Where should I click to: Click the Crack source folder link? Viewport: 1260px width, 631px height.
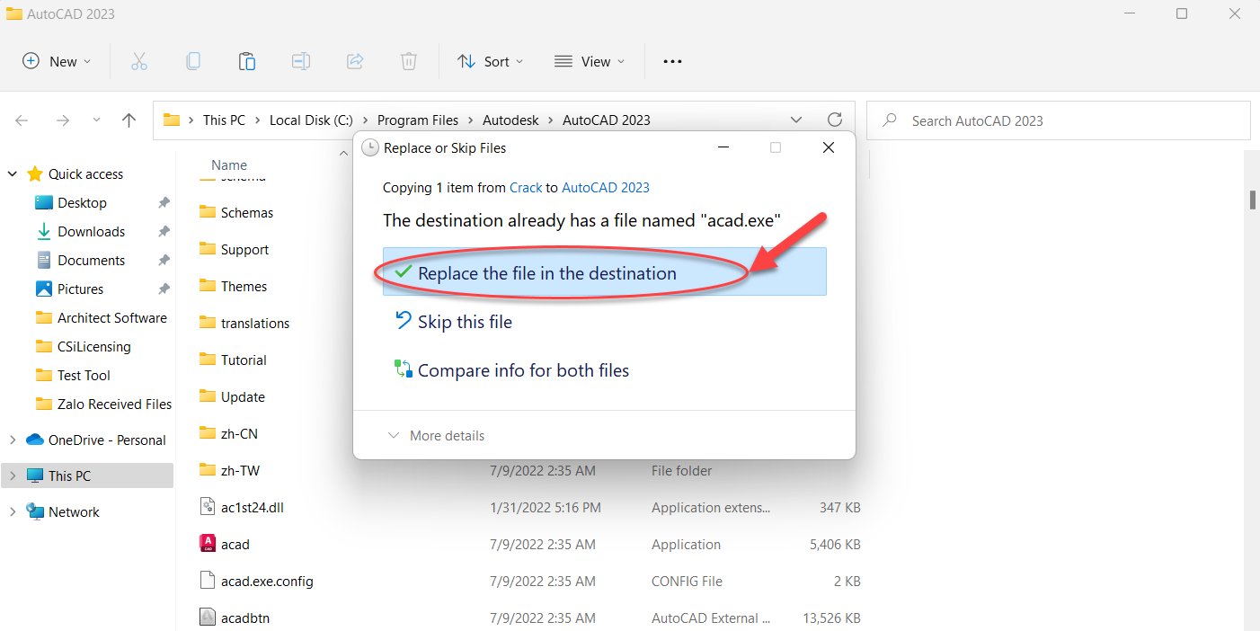526,188
